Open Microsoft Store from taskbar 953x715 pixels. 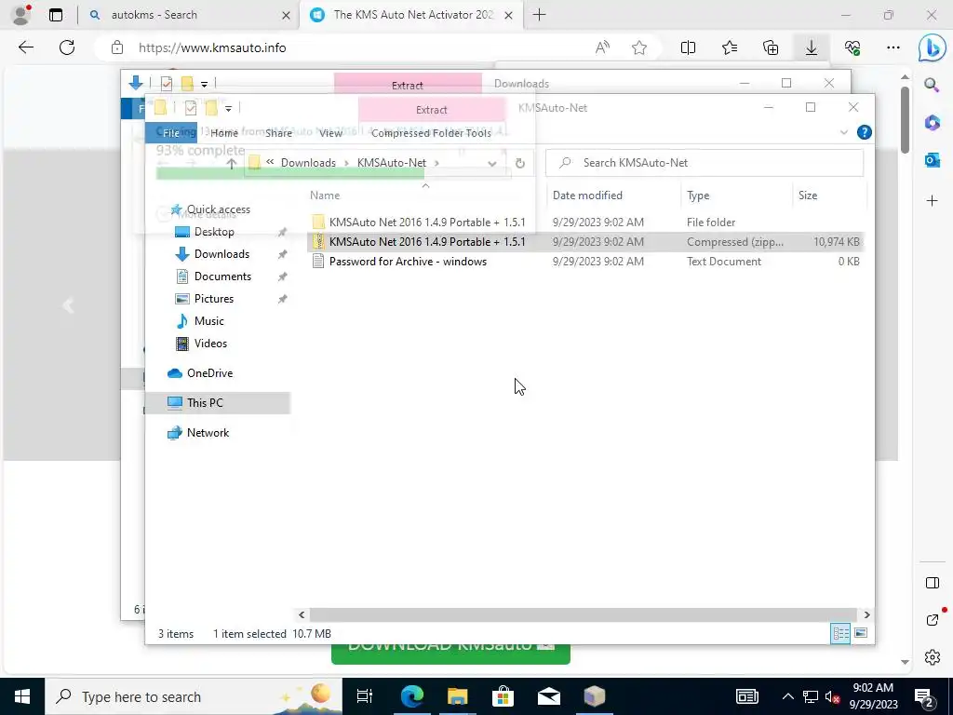tap(503, 696)
